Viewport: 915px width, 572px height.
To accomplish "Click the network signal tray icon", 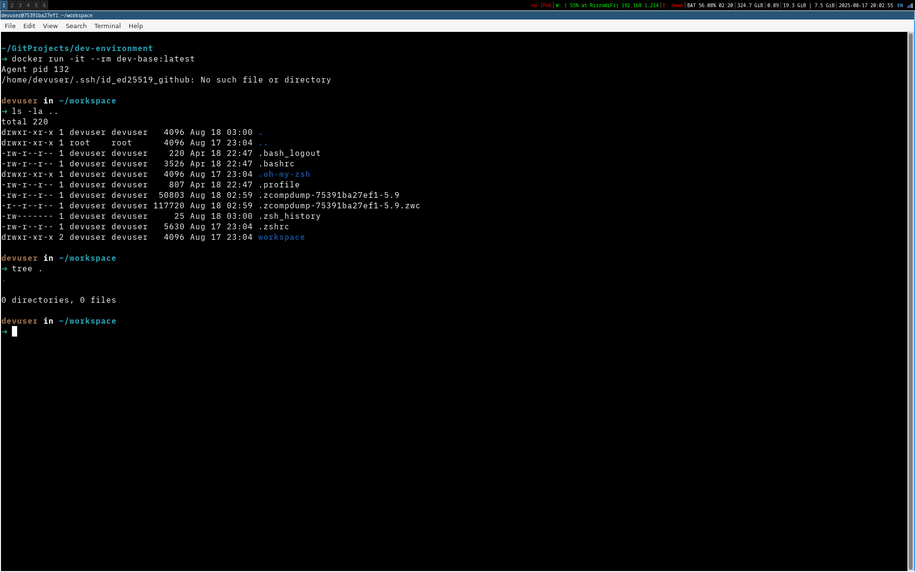I will 910,5.
